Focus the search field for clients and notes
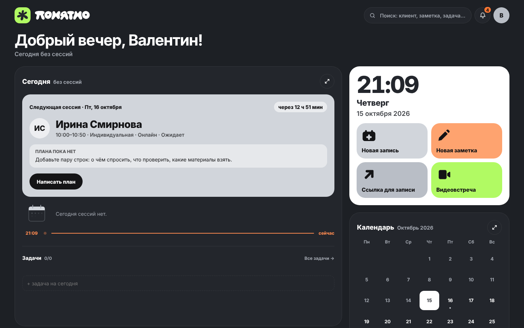524x328 pixels. pos(418,15)
